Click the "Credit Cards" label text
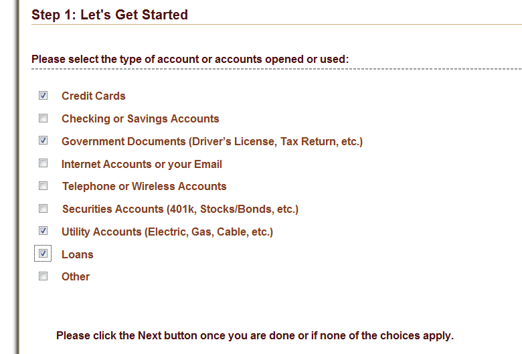This screenshot has width=522, height=354. click(x=94, y=96)
